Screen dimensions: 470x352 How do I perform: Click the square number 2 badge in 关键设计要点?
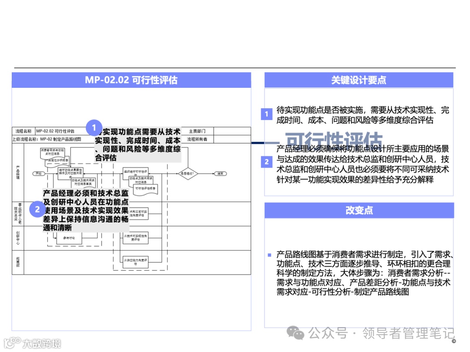[x=266, y=162]
